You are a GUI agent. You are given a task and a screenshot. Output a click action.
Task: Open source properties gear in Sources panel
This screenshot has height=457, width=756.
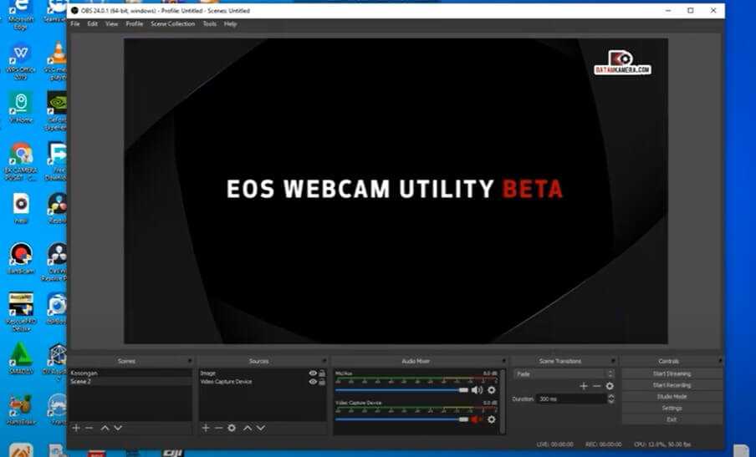click(232, 428)
